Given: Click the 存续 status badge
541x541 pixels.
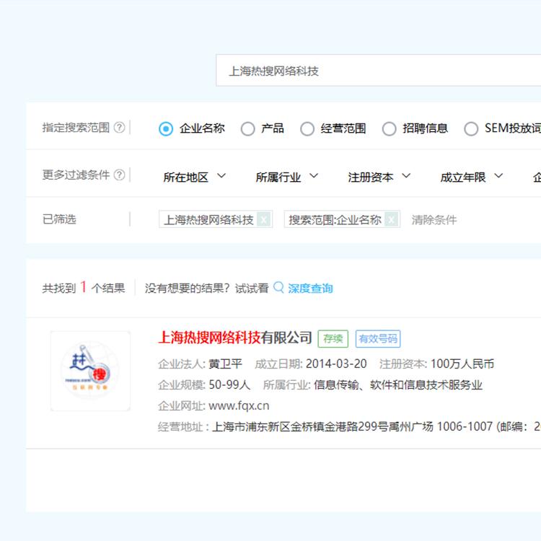Looking at the screenshot, I should 333,338.
